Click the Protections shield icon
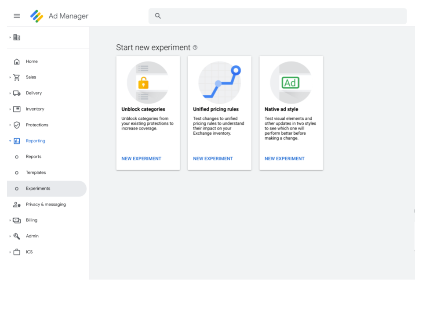422x316 pixels. pos(17,125)
